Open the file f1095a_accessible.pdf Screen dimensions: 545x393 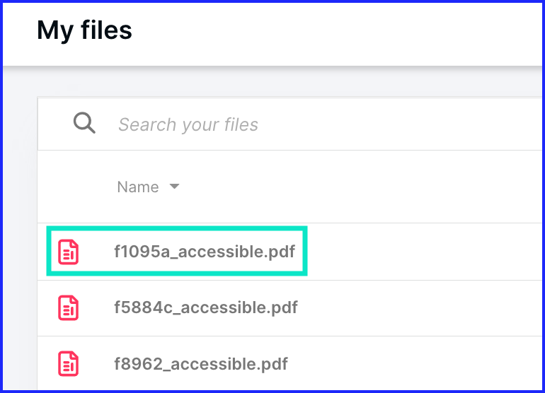(x=205, y=252)
